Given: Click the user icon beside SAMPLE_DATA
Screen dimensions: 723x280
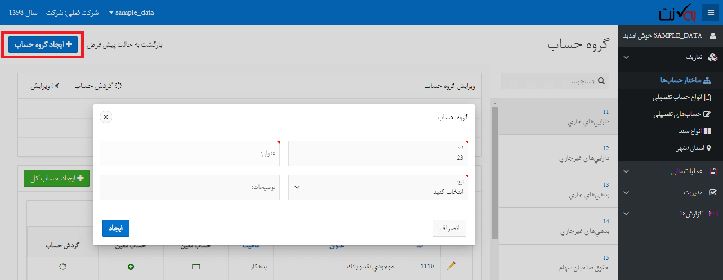Looking at the screenshot, I should pos(712,36).
